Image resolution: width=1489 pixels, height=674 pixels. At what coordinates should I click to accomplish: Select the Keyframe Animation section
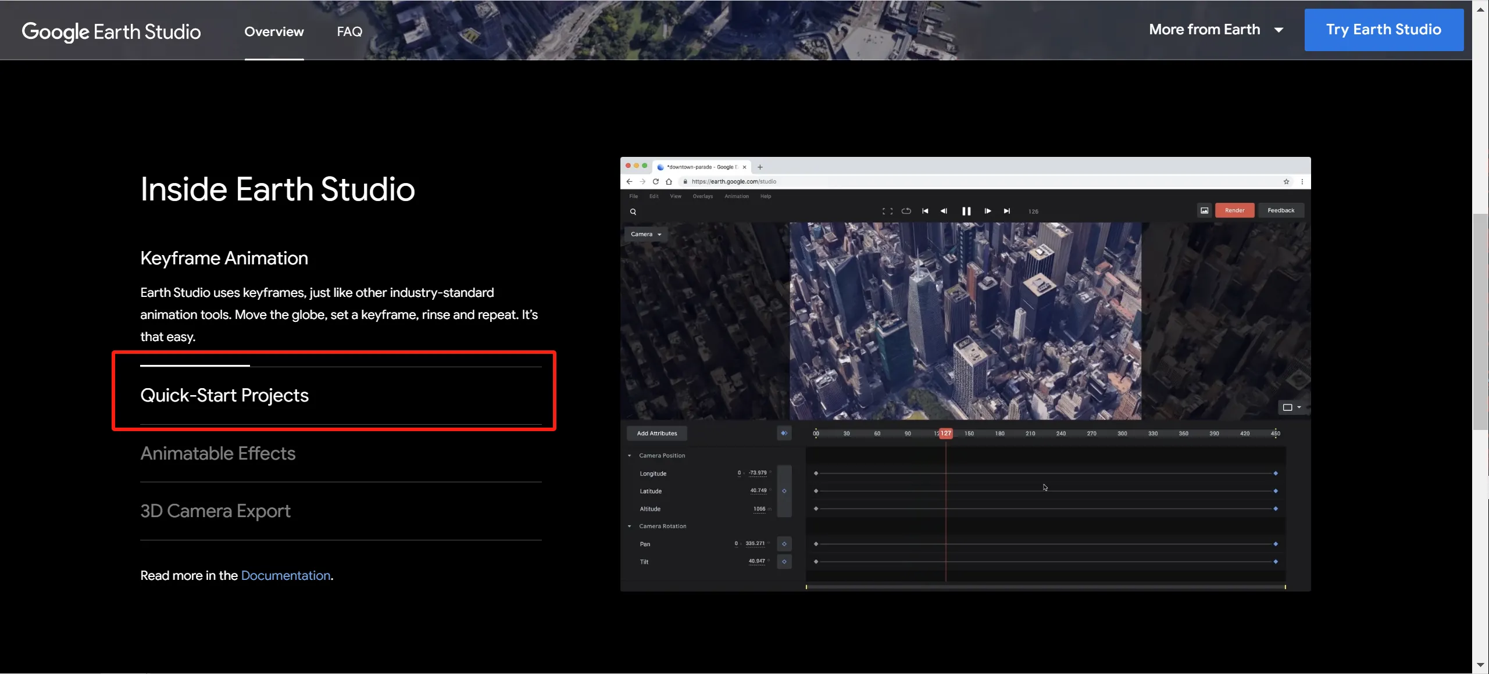coord(224,258)
